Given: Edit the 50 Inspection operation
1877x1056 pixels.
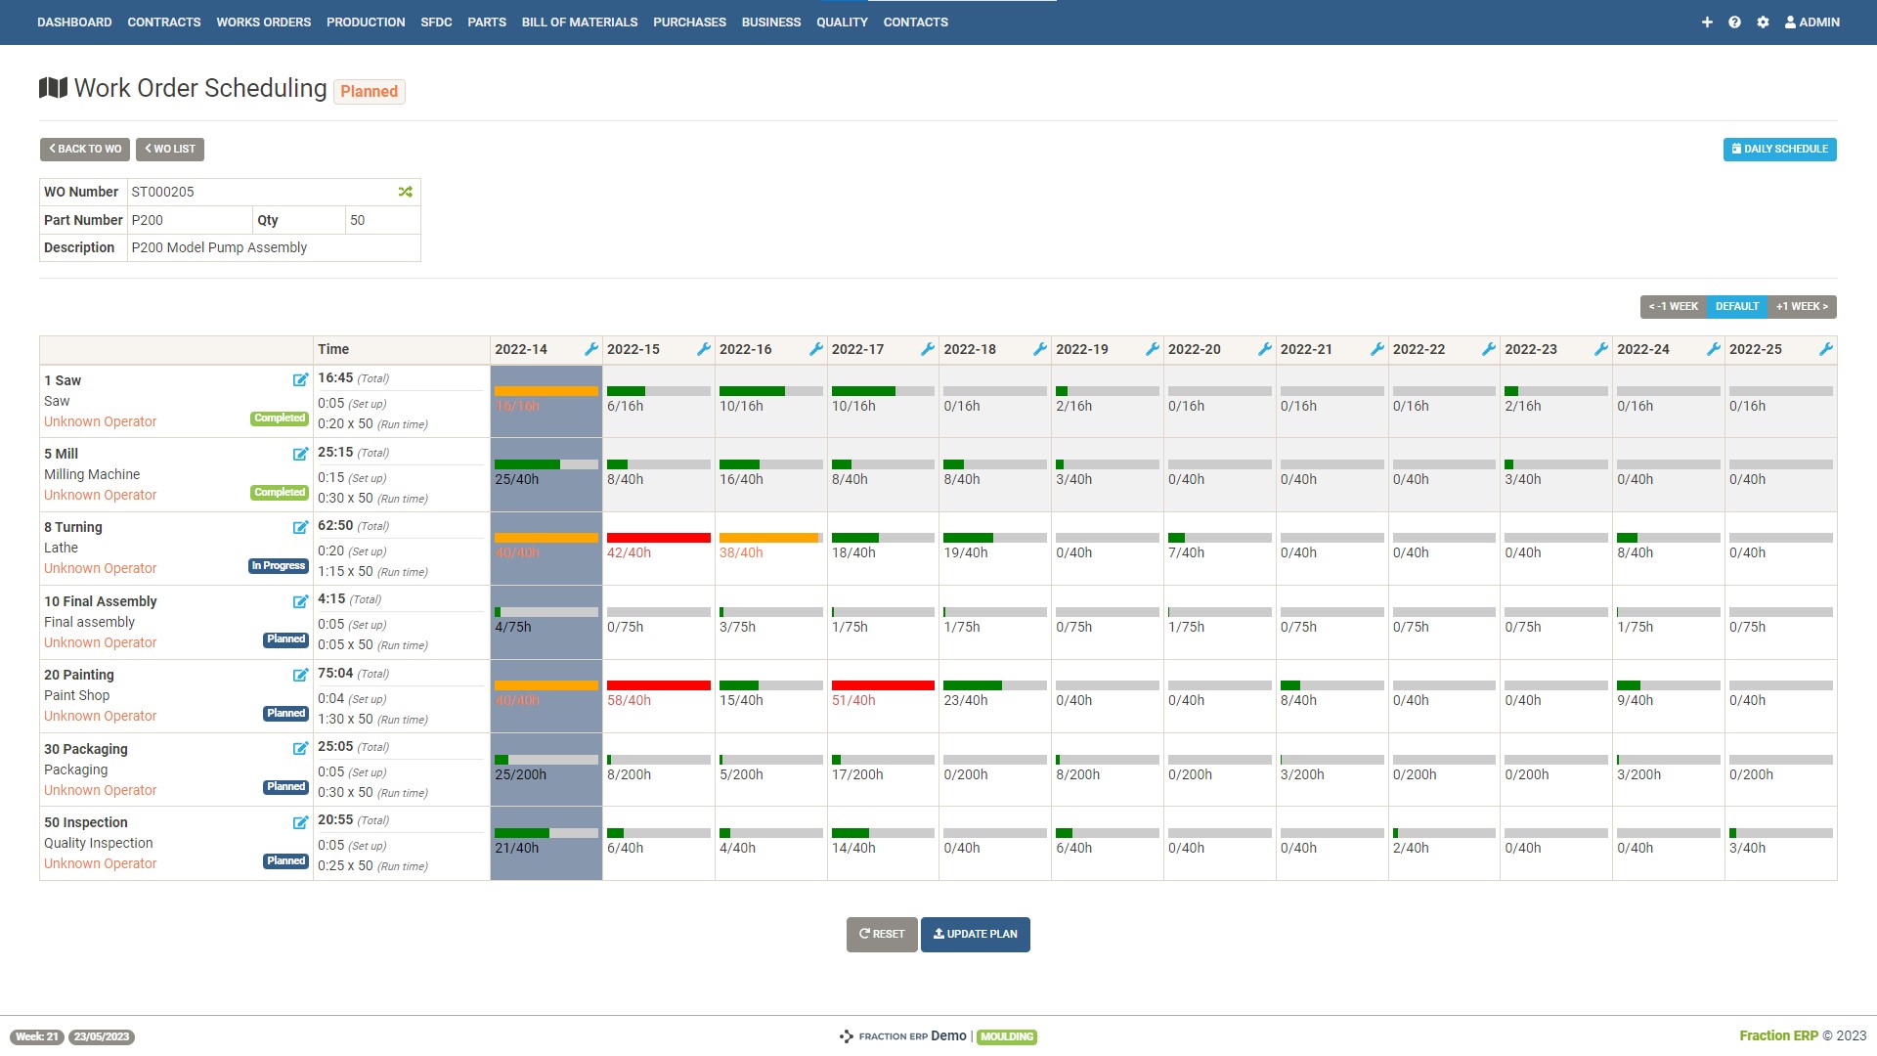Looking at the screenshot, I should pos(300,822).
